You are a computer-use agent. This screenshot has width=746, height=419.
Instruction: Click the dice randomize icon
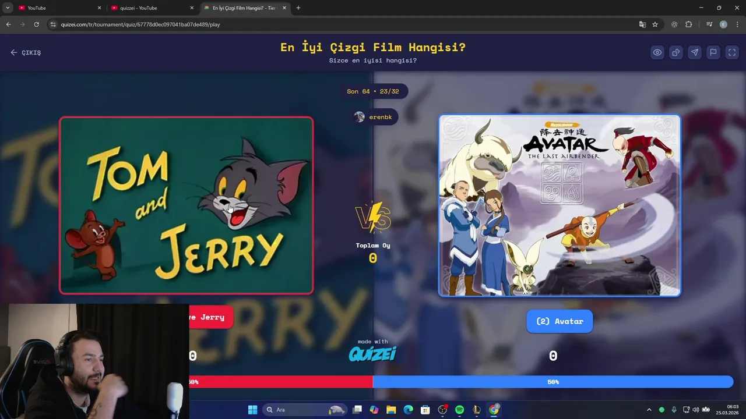pos(675,52)
